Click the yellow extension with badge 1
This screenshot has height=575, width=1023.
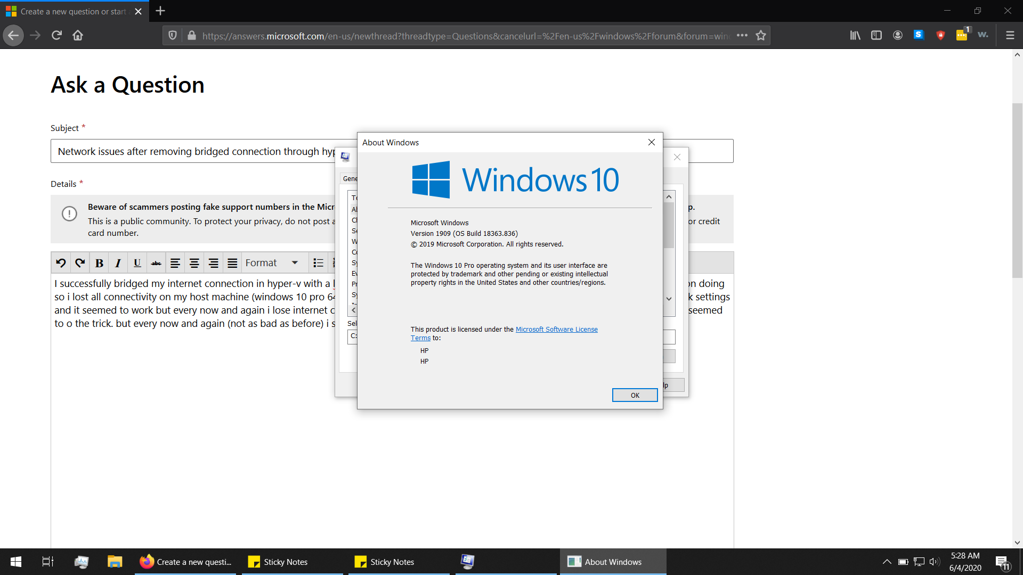pos(962,35)
